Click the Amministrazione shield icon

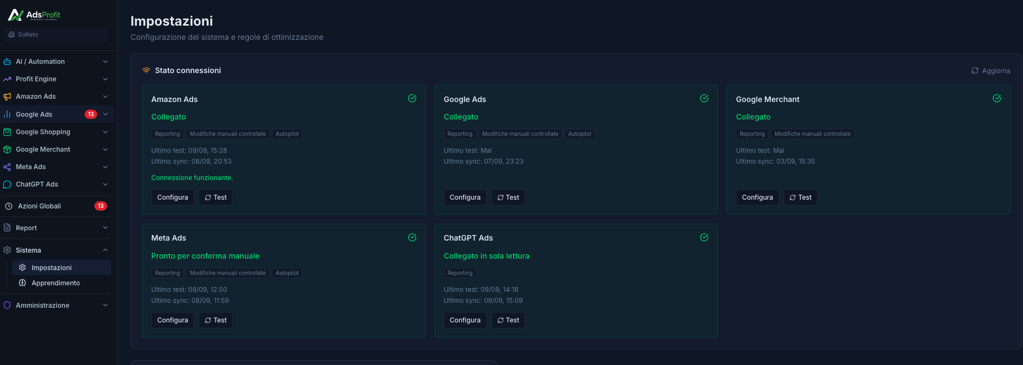(7, 306)
